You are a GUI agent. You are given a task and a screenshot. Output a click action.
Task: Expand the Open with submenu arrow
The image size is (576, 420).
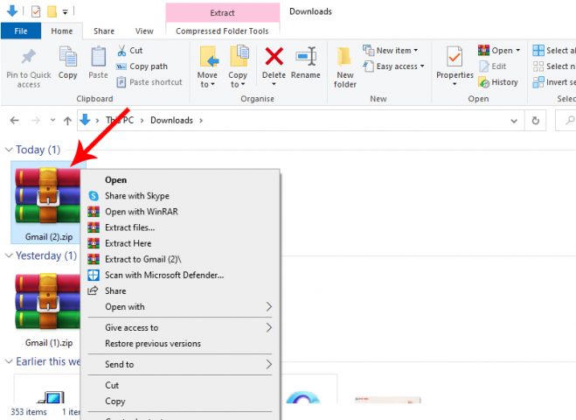(x=269, y=306)
